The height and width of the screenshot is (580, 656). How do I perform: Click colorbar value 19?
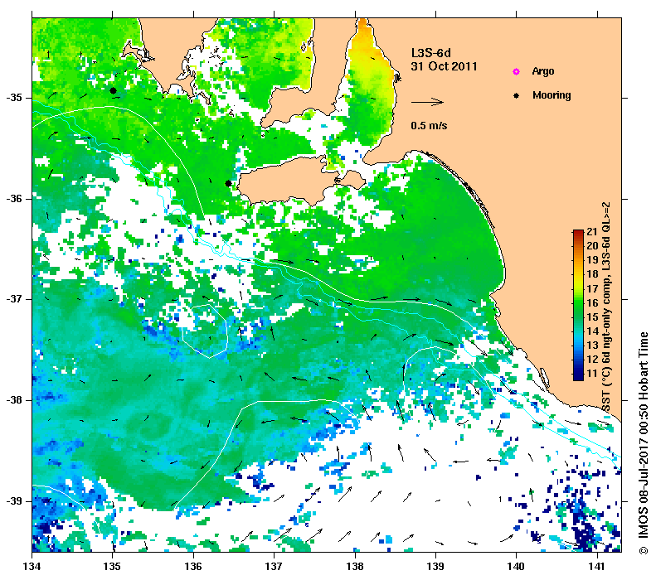pos(592,259)
